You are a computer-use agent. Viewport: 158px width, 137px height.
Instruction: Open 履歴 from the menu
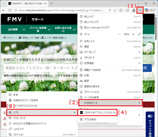110,47
